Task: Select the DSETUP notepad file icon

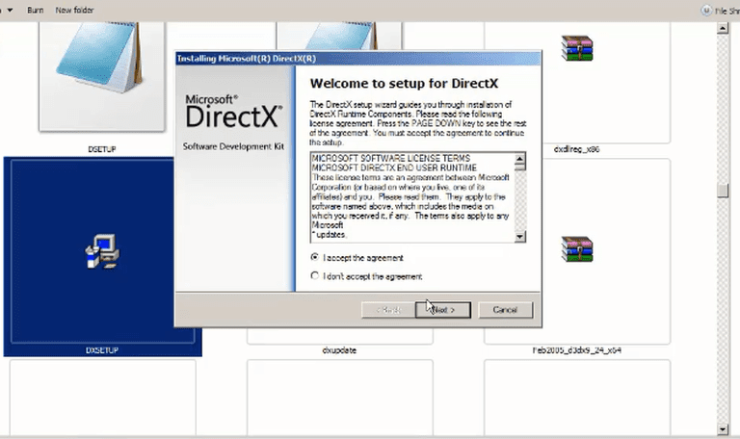Action: tap(101, 75)
